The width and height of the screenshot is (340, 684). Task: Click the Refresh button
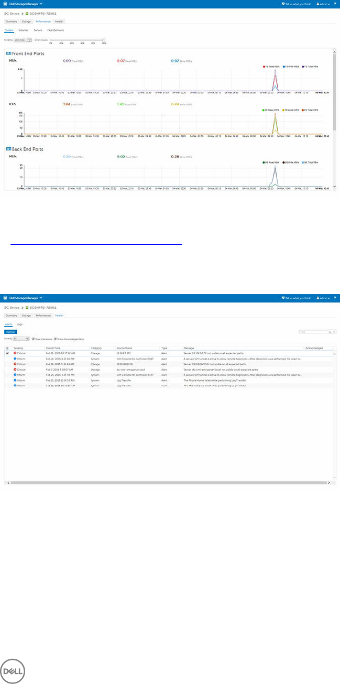click(10, 332)
